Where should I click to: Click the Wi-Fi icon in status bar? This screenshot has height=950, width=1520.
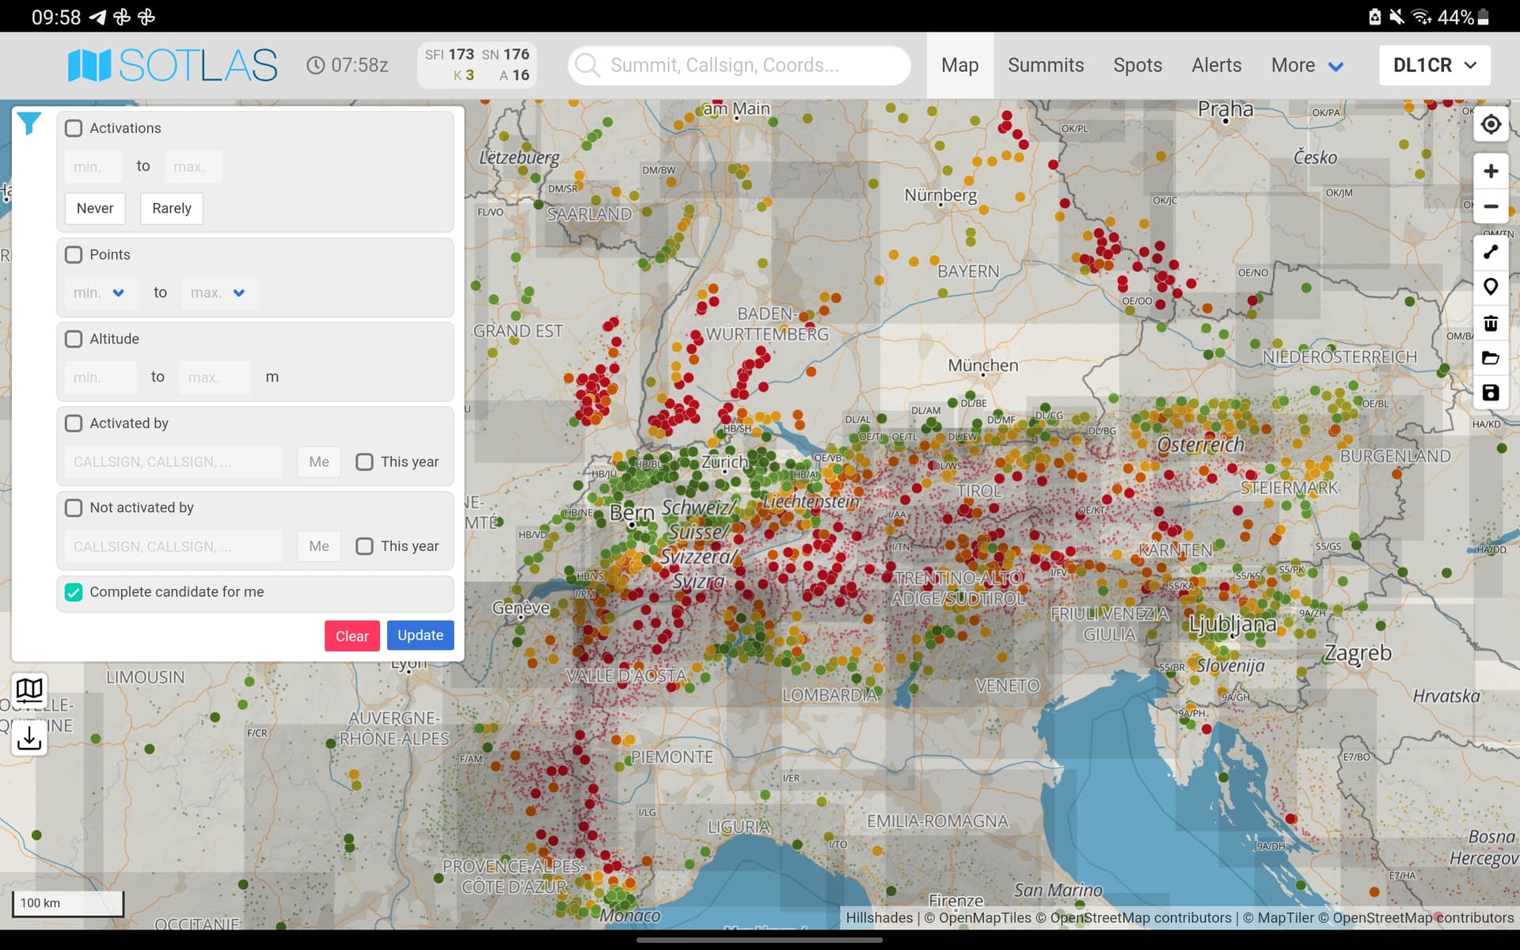pyautogui.click(x=1422, y=17)
